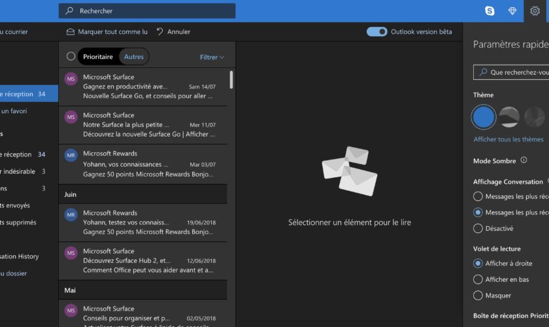The image size is (549, 327).
Task: Click the search magnifier icon in Rechercher
Action: point(70,11)
